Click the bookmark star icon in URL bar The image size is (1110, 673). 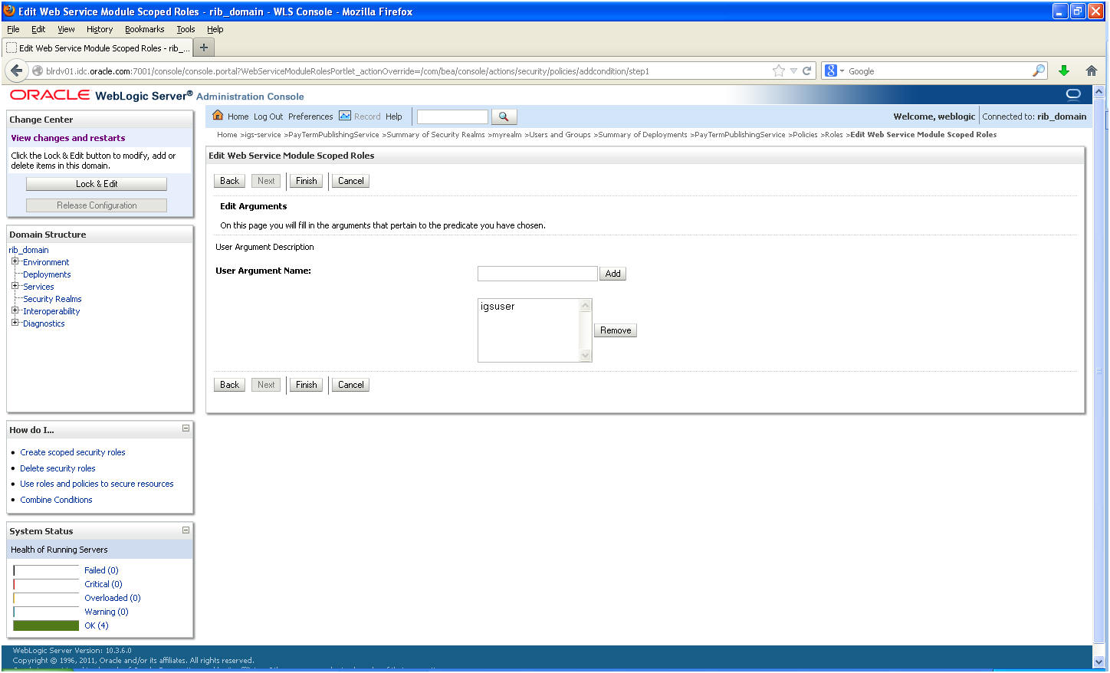(779, 71)
